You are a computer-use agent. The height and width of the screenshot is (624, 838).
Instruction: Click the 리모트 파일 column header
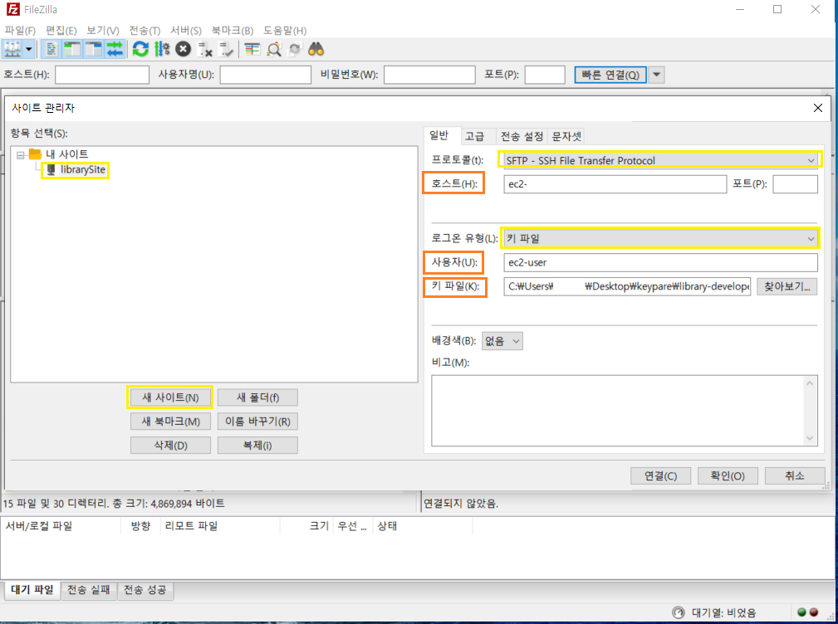tap(219, 526)
